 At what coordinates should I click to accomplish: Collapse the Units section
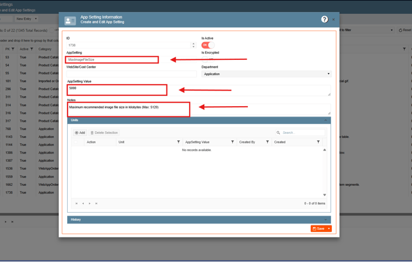point(325,121)
